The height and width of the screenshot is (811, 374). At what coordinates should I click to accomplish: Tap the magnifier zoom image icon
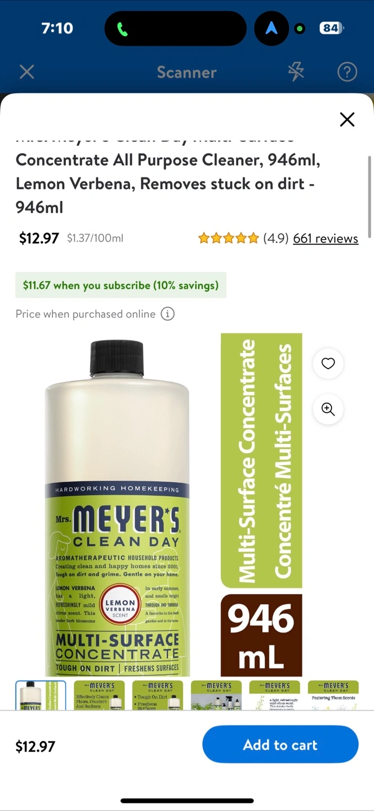328,409
